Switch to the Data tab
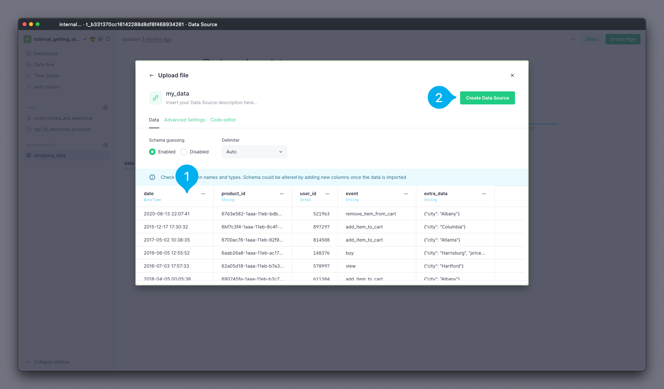This screenshot has height=389, width=664. tap(154, 120)
